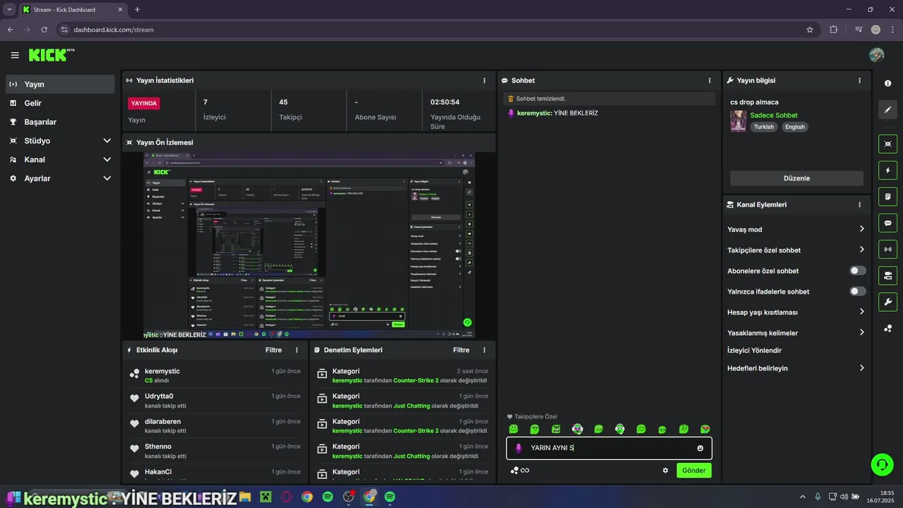The width and height of the screenshot is (903, 508).
Task: Open Takipçilere özel sohbet options
Action: coord(796,250)
